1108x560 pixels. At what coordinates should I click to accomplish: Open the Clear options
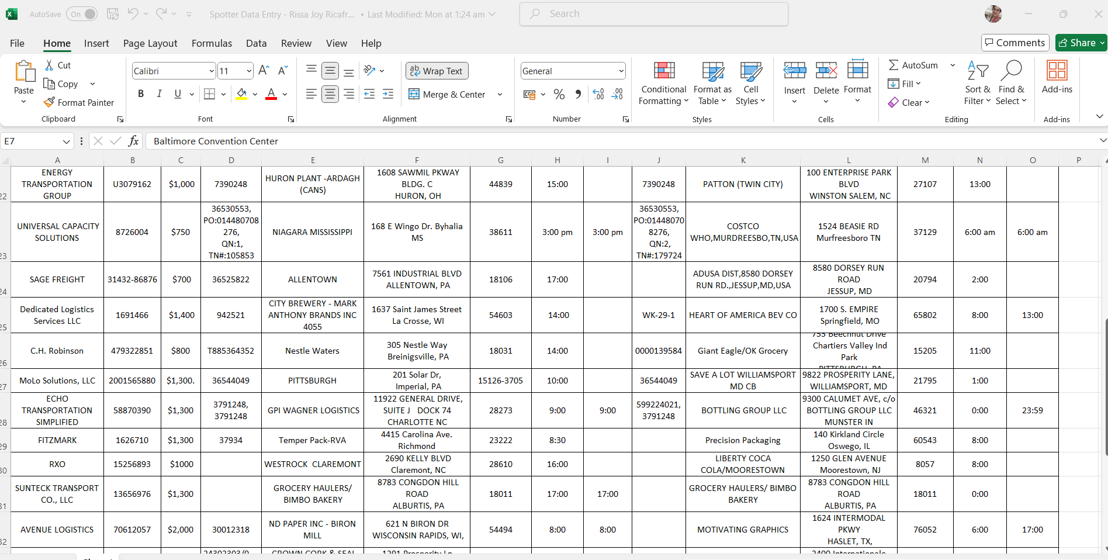click(x=909, y=102)
